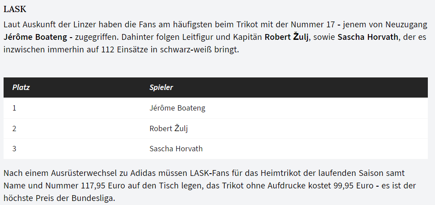Click bold Jérôme Boateng in the intro paragraph
Viewport: 435px width, 205px height.
coord(36,37)
